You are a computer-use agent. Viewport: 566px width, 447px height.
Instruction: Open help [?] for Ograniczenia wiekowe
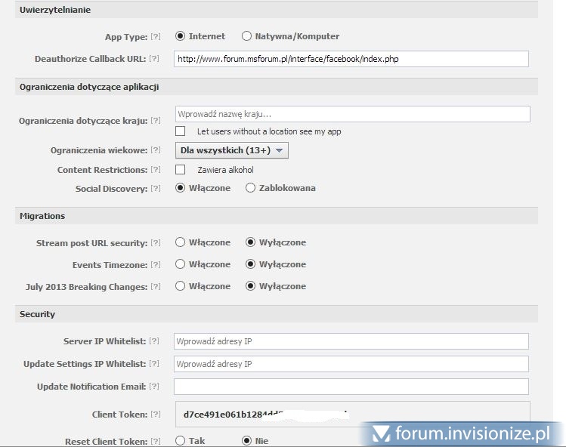coord(156,151)
